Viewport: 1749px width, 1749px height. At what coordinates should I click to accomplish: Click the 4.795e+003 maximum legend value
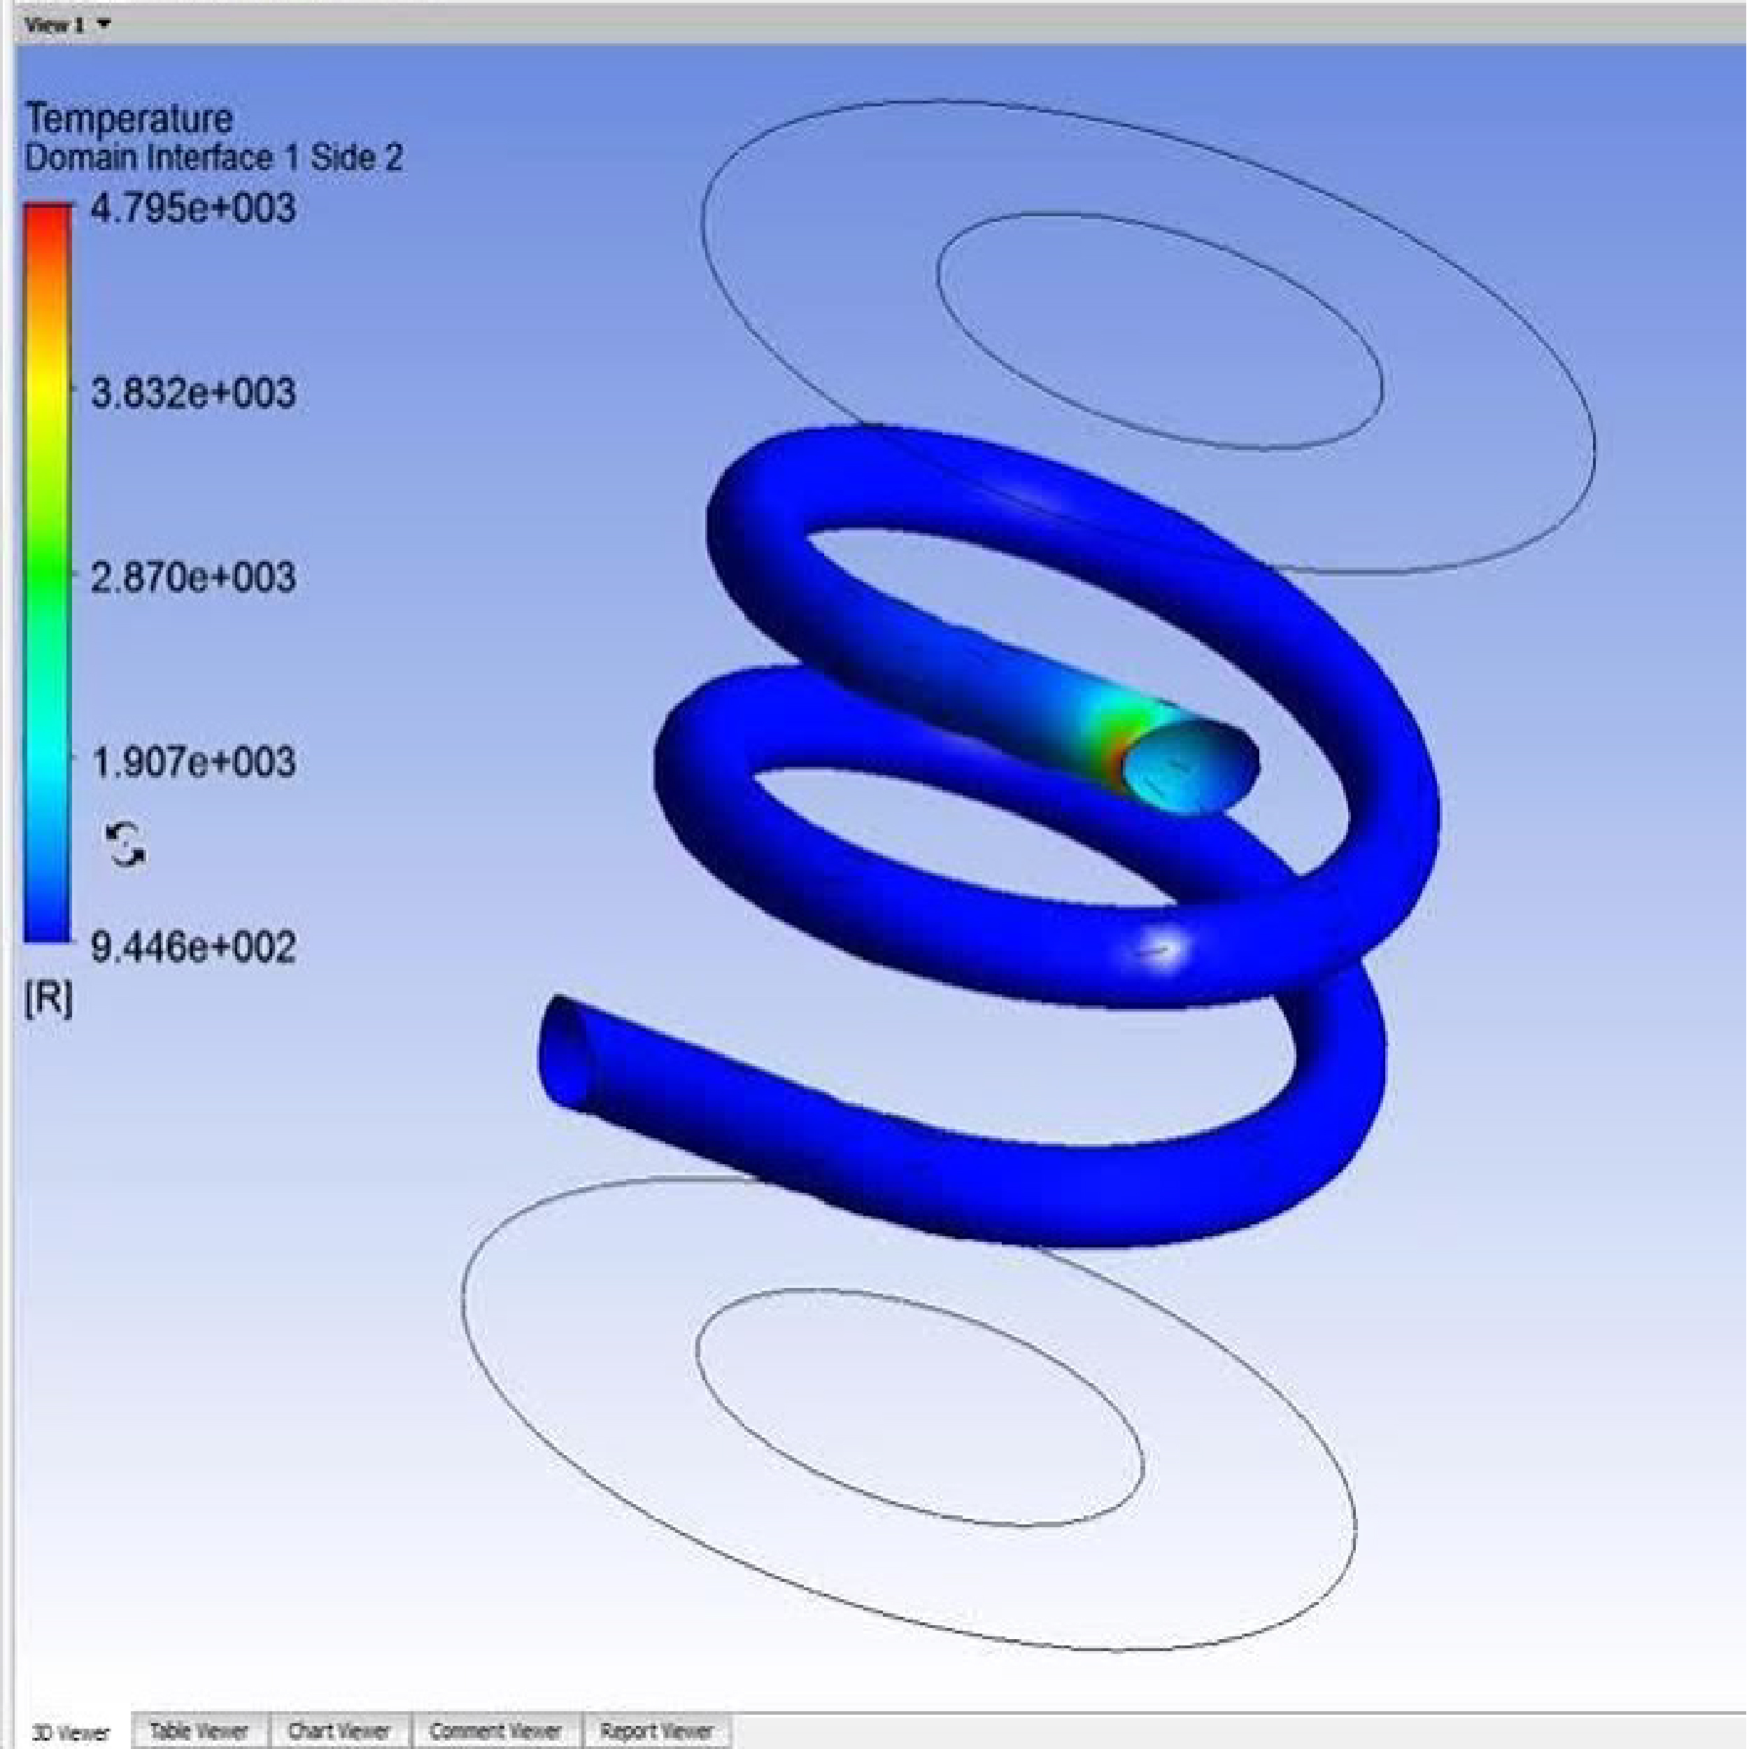[x=193, y=209]
